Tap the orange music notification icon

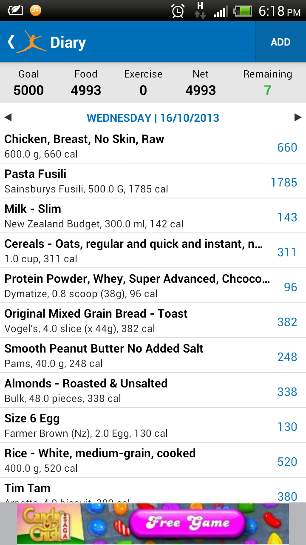coord(36,10)
